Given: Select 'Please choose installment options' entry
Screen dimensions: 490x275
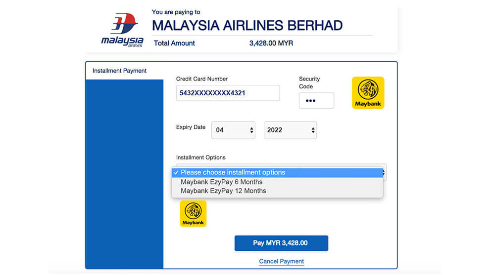Looking at the screenshot, I should 233,172.
